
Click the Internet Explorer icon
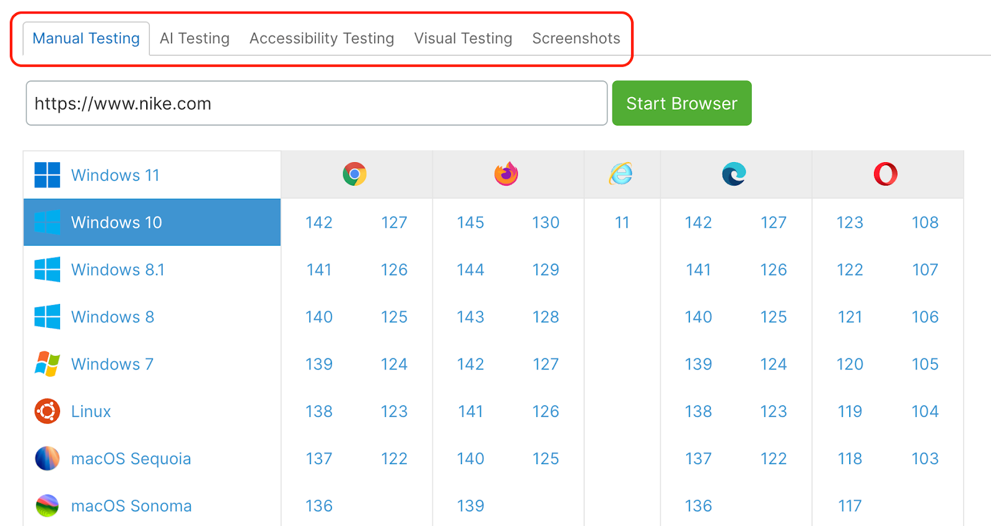(621, 175)
